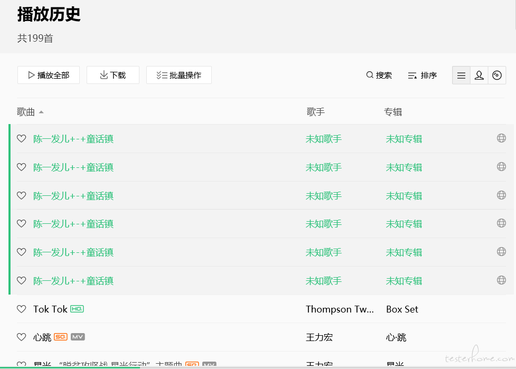The image size is (516, 369).
Task: Open artist 王力宏 on the 心跳 row
Action: pyautogui.click(x=319, y=337)
